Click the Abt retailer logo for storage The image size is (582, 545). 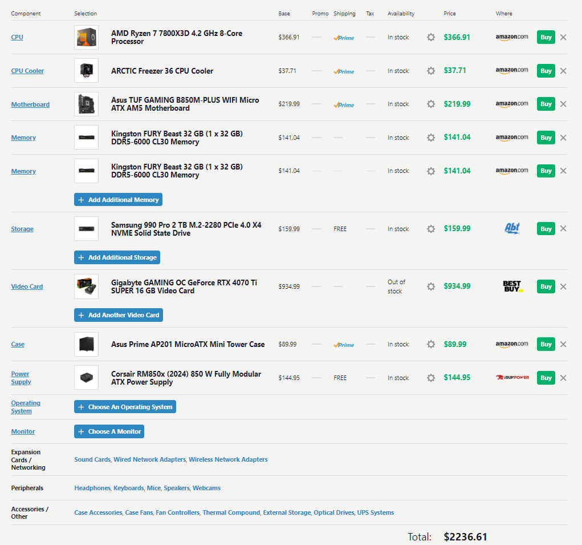512,228
